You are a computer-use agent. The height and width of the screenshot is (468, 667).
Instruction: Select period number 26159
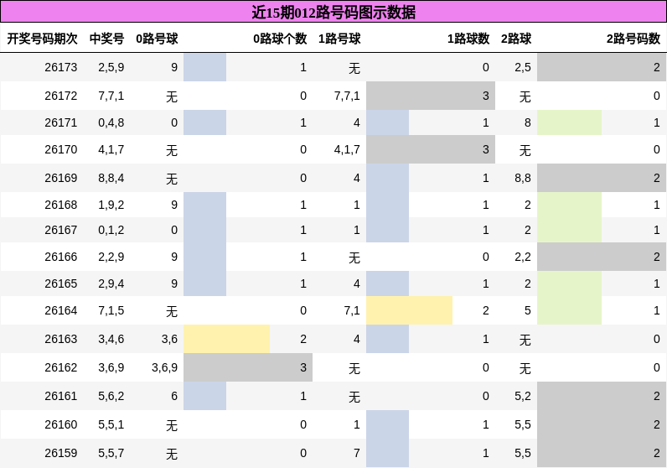pyautogui.click(x=61, y=453)
